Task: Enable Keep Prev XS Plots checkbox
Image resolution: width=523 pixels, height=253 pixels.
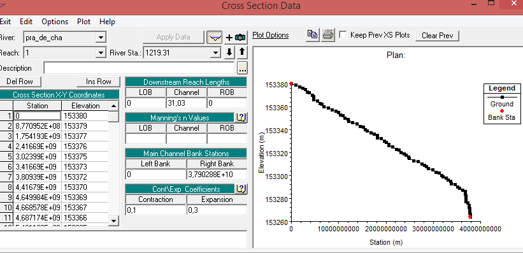Action: [x=343, y=34]
